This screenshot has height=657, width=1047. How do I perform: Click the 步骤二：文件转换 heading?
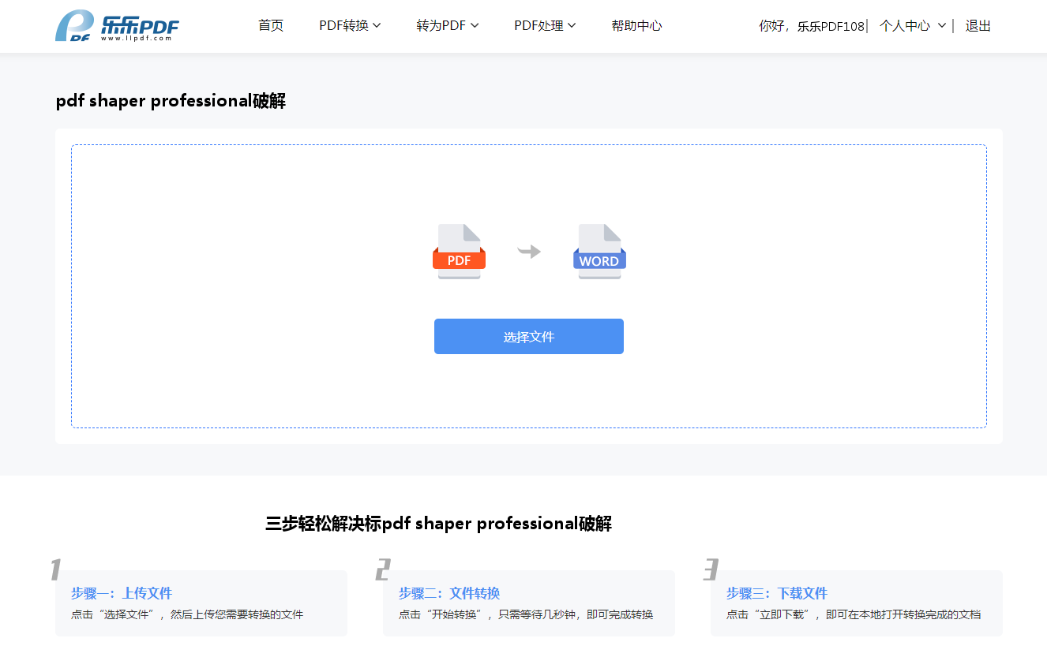449,593
